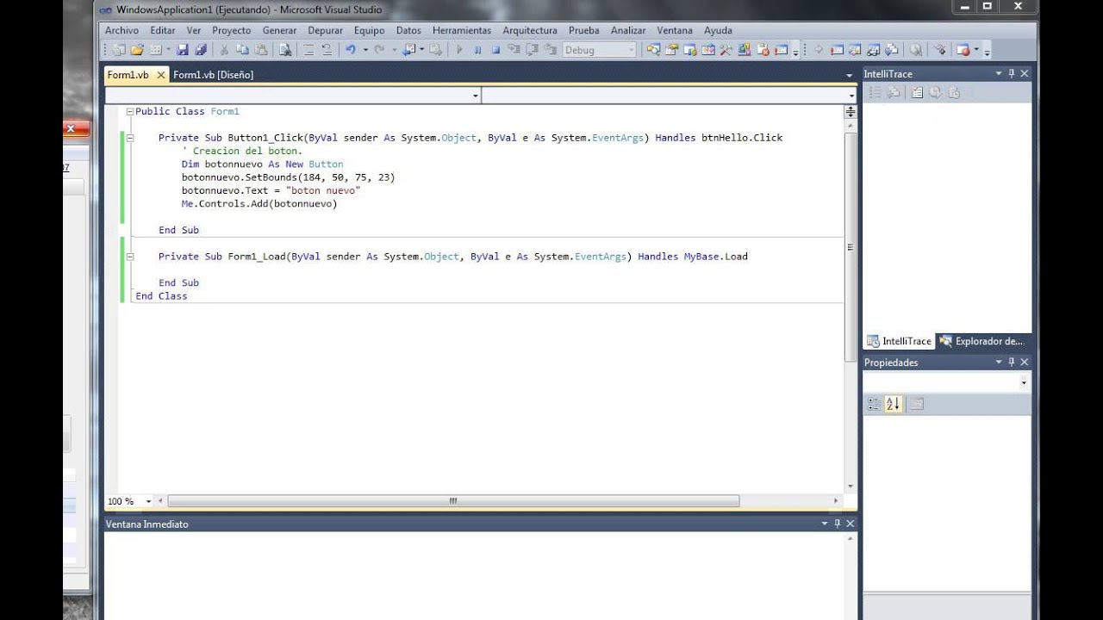
Task: Click the Navigate Backward icon
Action: [408, 50]
